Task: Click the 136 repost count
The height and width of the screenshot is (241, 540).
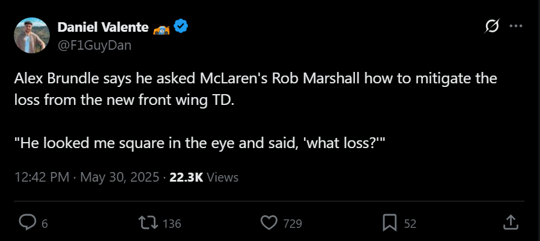Action: click(x=172, y=224)
